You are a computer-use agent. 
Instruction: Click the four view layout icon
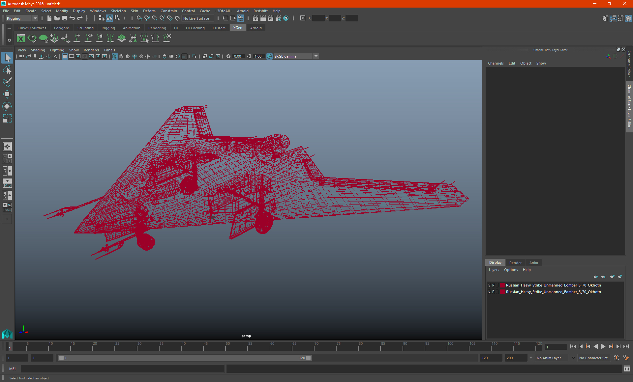(x=7, y=159)
